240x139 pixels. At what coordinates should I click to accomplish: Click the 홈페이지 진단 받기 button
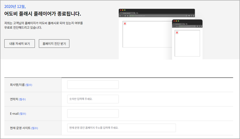(54, 44)
